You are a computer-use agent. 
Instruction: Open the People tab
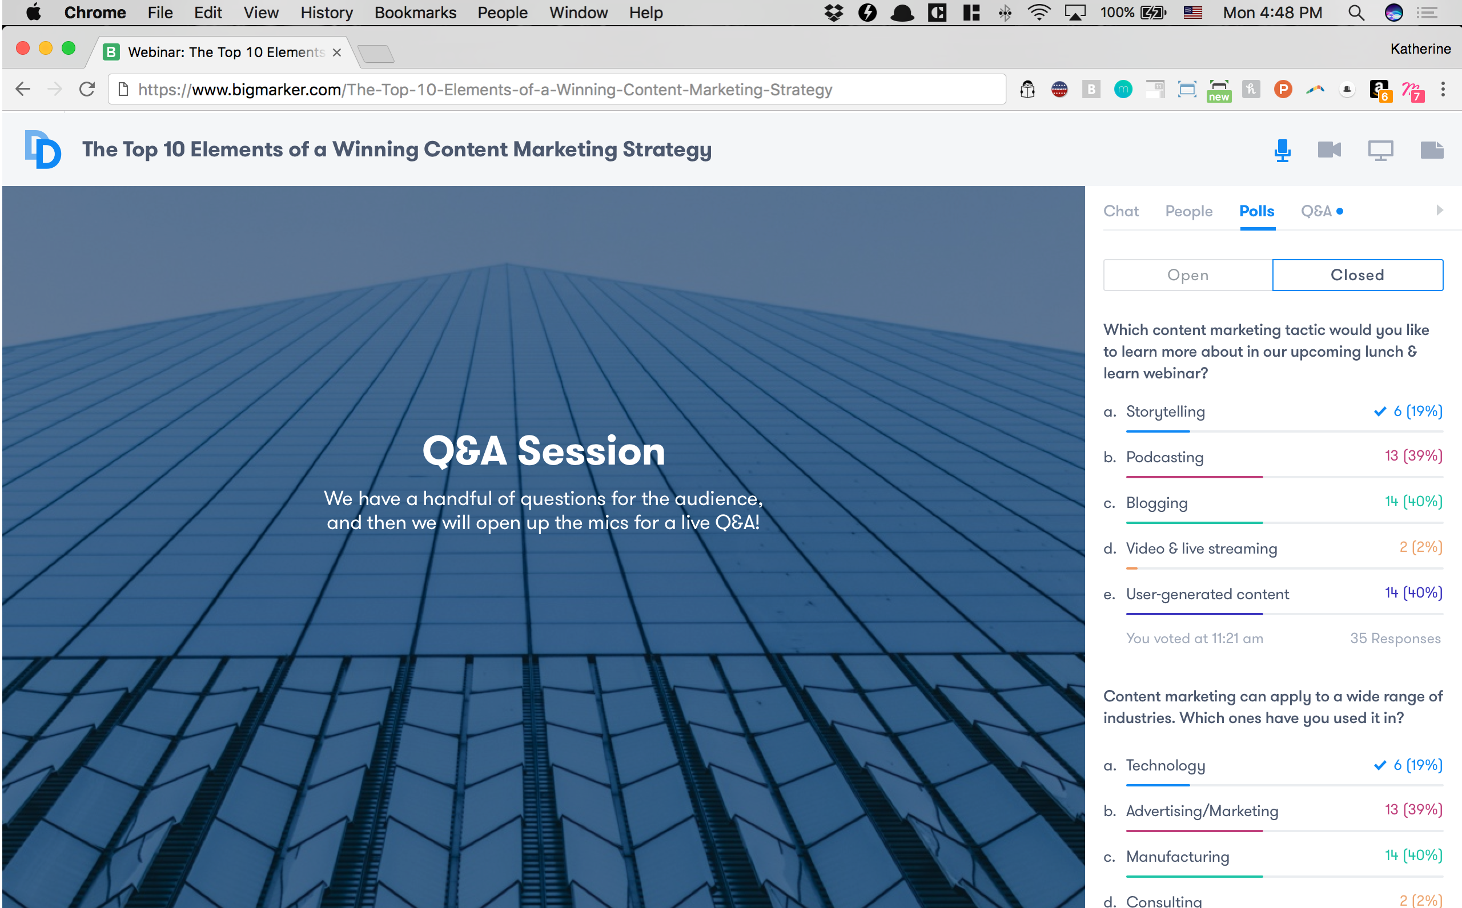1188,211
